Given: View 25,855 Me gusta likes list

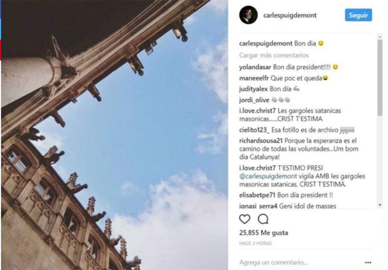Looking at the screenshot, I should pyautogui.click(x=263, y=232).
